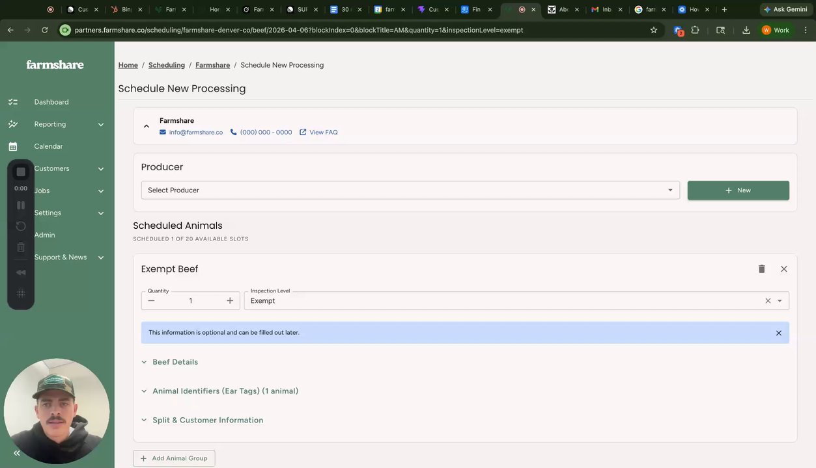The height and width of the screenshot is (468, 816).
Task: Expand Jobs submenu chevron
Action: (101, 190)
